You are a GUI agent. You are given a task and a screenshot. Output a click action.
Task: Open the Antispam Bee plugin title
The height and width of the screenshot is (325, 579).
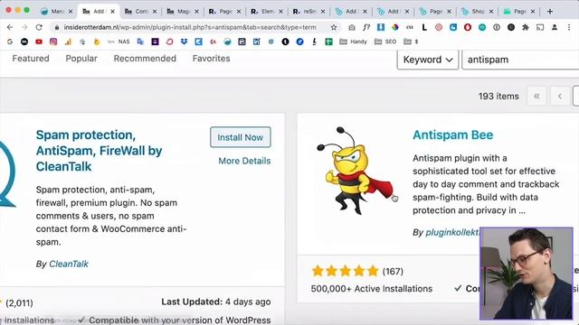pyautogui.click(x=452, y=135)
